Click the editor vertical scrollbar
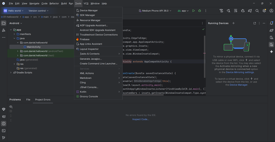275x142 pixels. (204, 56)
